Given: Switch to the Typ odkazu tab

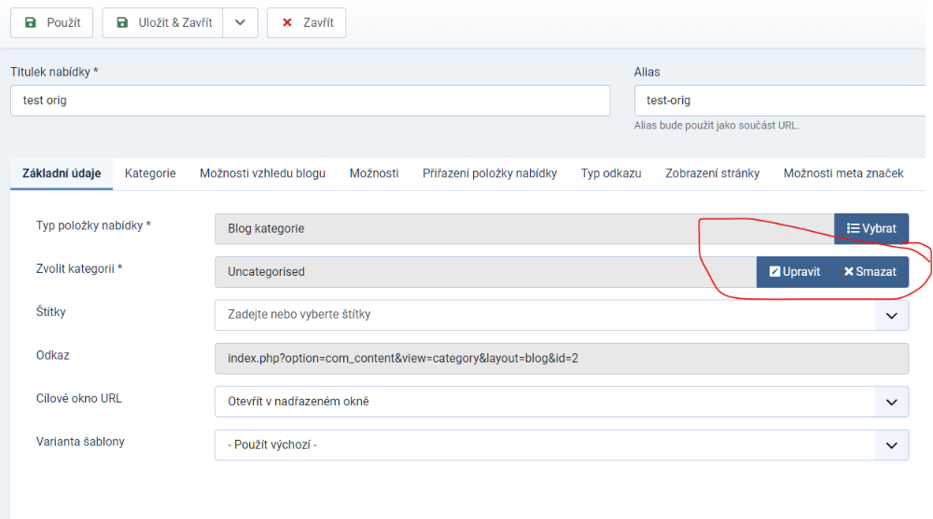Looking at the screenshot, I should tap(611, 173).
